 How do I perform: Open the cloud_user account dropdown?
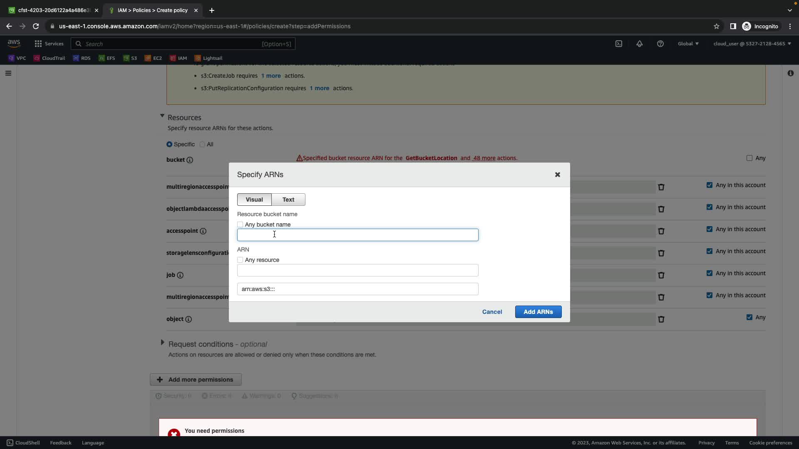click(752, 44)
